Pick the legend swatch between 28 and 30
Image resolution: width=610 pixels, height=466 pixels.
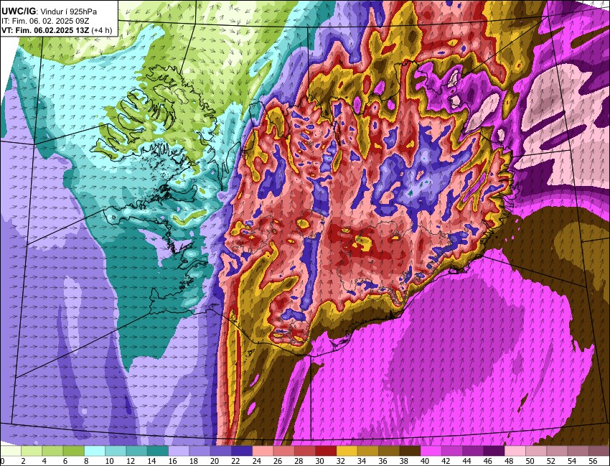(305, 451)
